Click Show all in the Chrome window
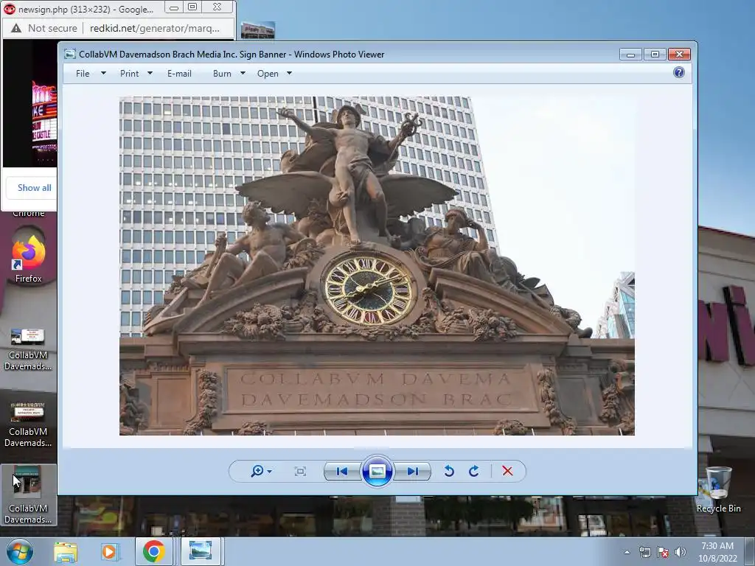Image resolution: width=755 pixels, height=566 pixels. pyautogui.click(x=34, y=188)
